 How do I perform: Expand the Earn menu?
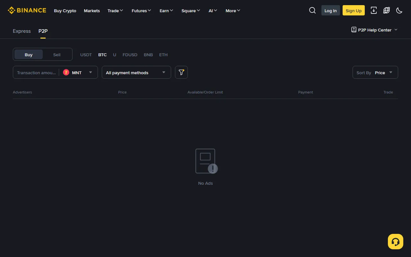click(166, 11)
